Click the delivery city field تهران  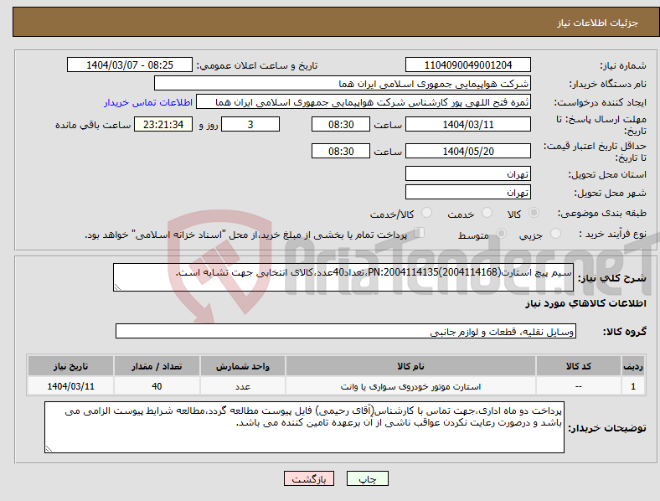[x=468, y=192]
